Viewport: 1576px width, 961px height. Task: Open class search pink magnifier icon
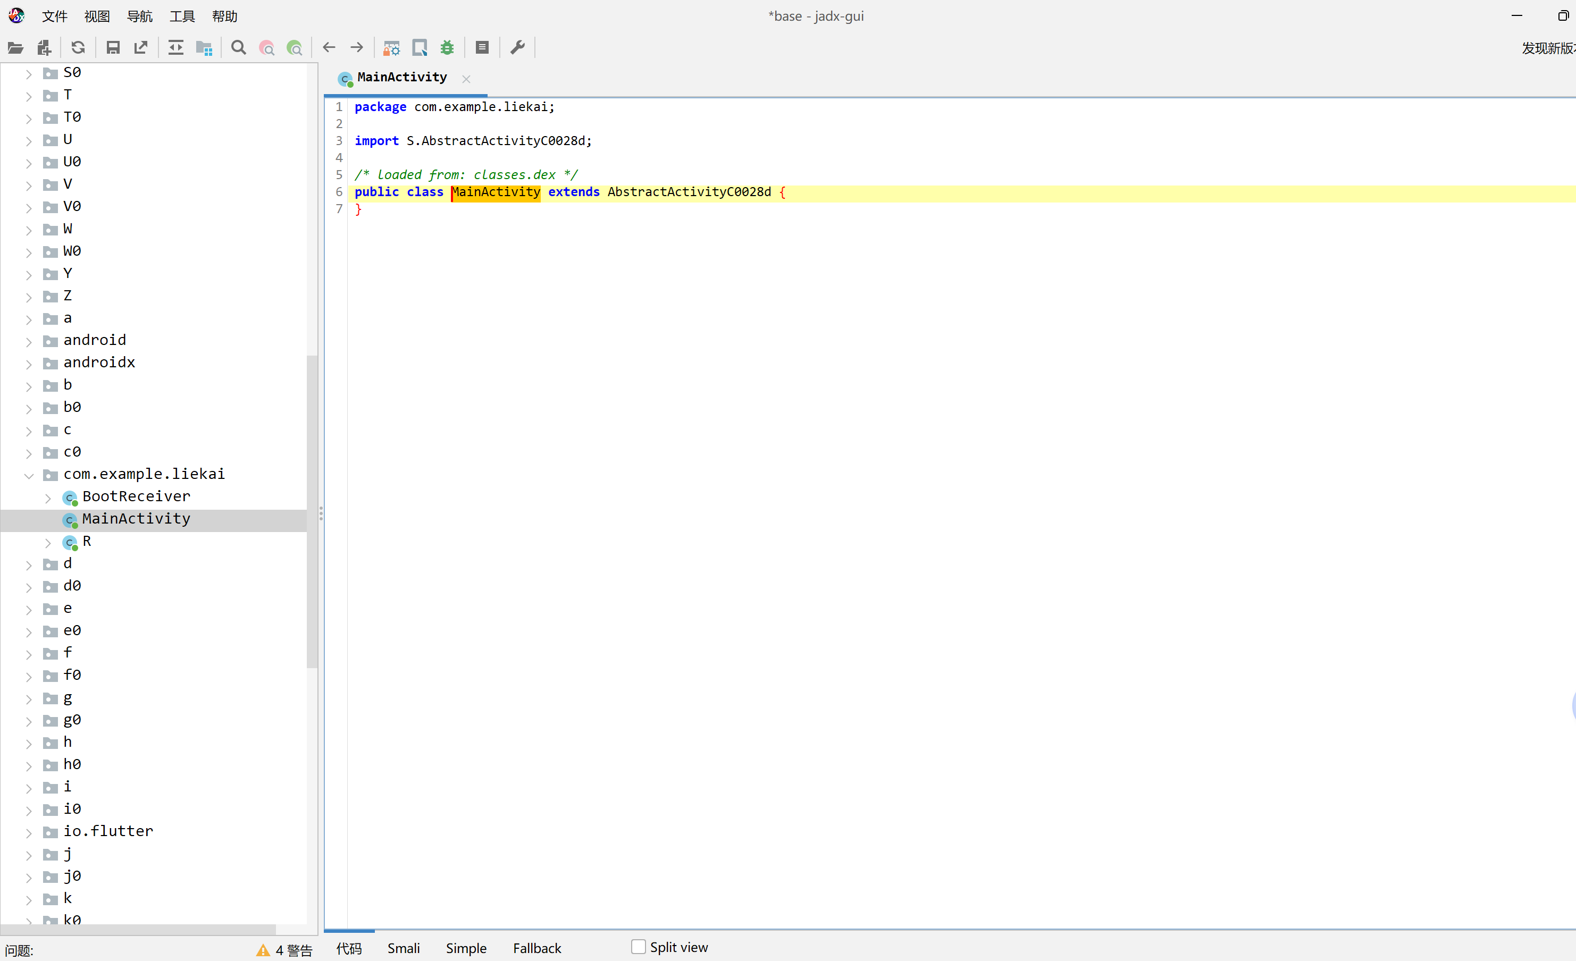[x=267, y=47]
